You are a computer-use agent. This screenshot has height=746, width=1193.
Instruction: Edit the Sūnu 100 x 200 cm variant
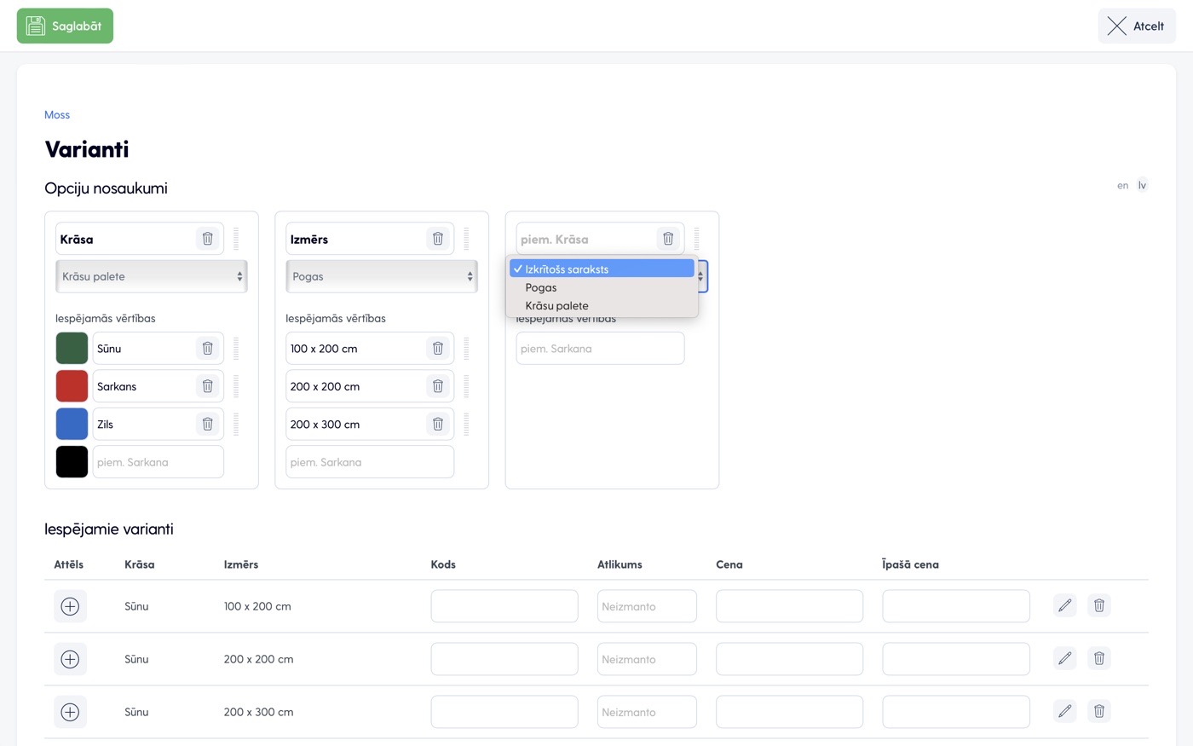[1064, 605]
